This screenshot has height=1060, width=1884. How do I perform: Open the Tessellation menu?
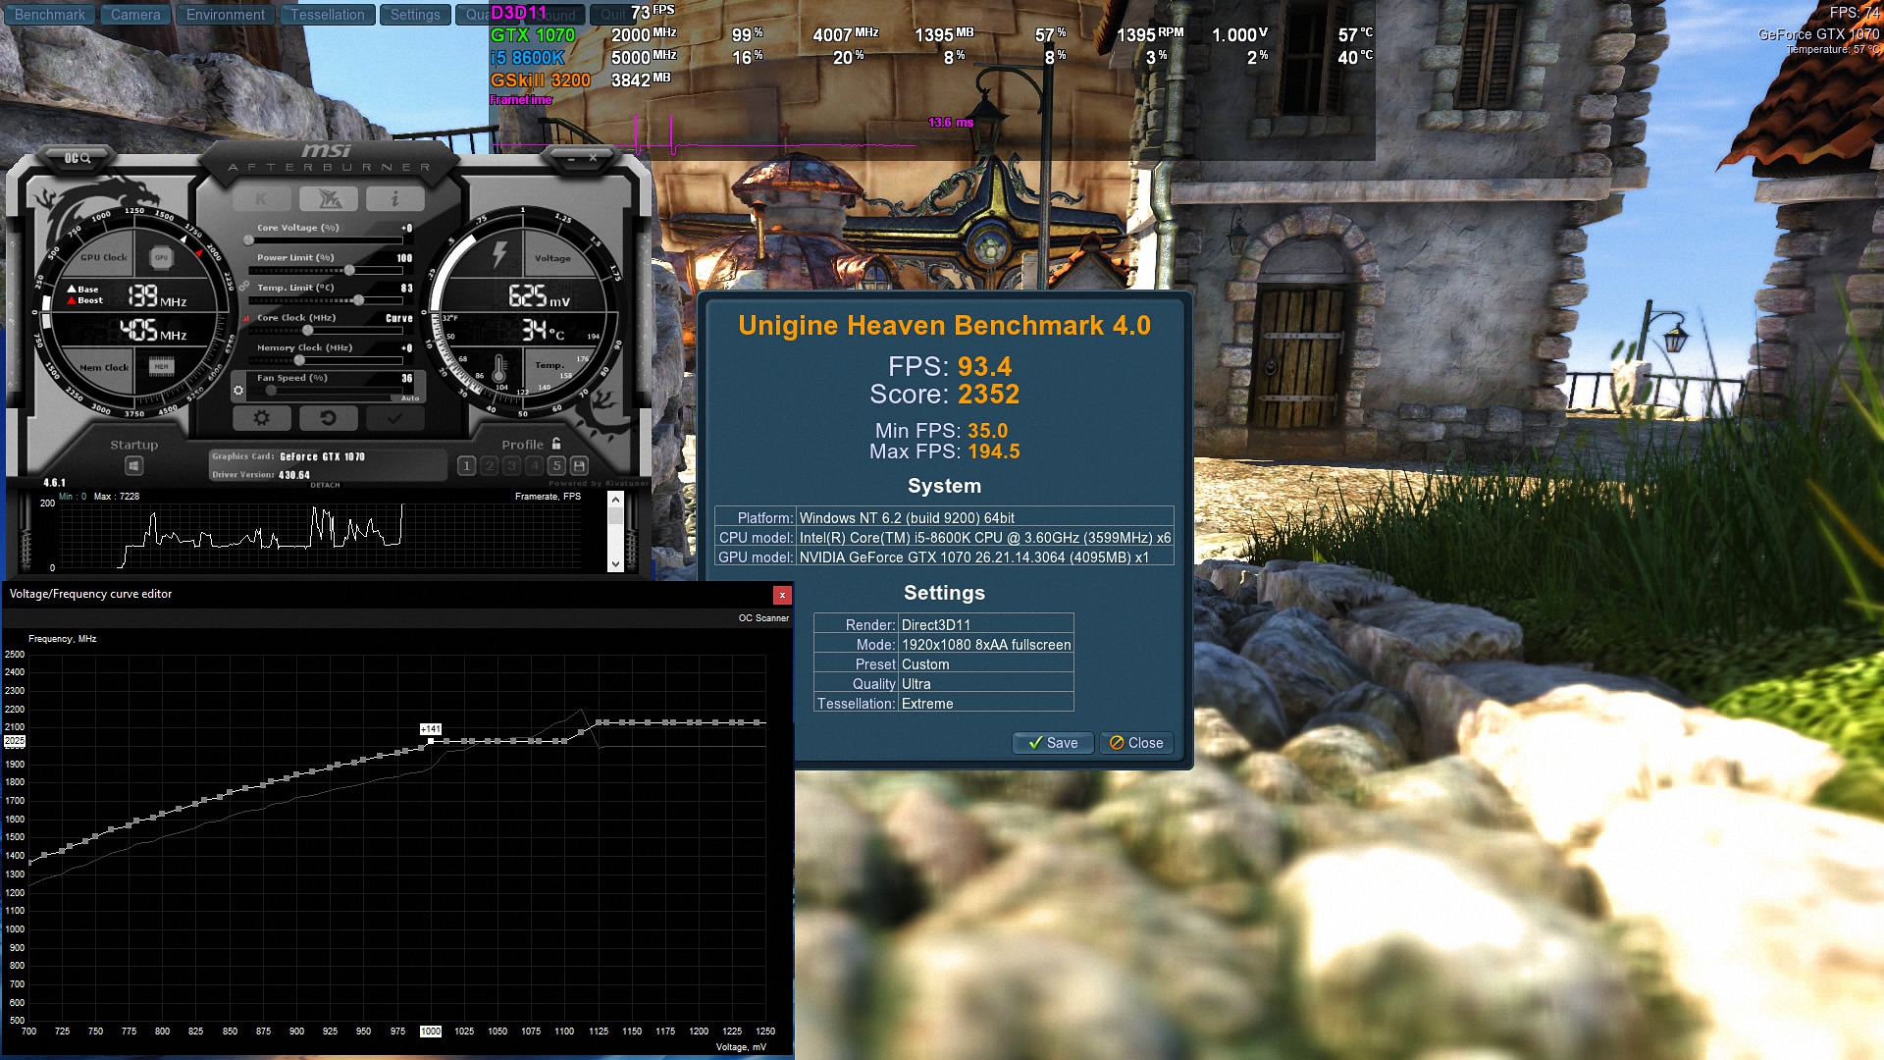[x=327, y=15]
